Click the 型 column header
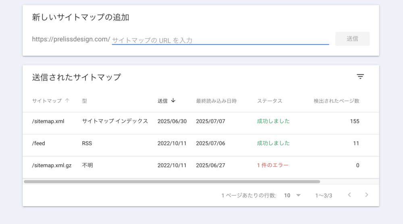The height and width of the screenshot is (224, 403). click(85, 101)
